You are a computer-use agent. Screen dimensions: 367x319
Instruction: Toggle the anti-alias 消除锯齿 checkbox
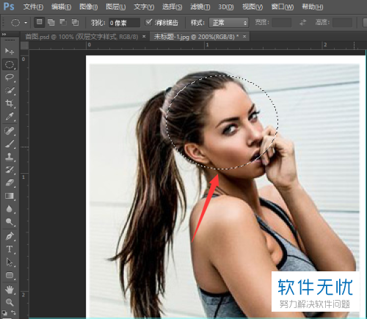pyautogui.click(x=148, y=22)
